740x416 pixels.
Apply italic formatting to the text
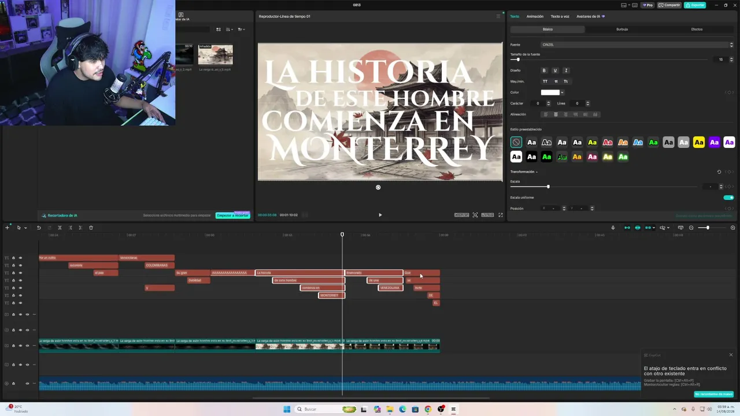click(x=566, y=70)
